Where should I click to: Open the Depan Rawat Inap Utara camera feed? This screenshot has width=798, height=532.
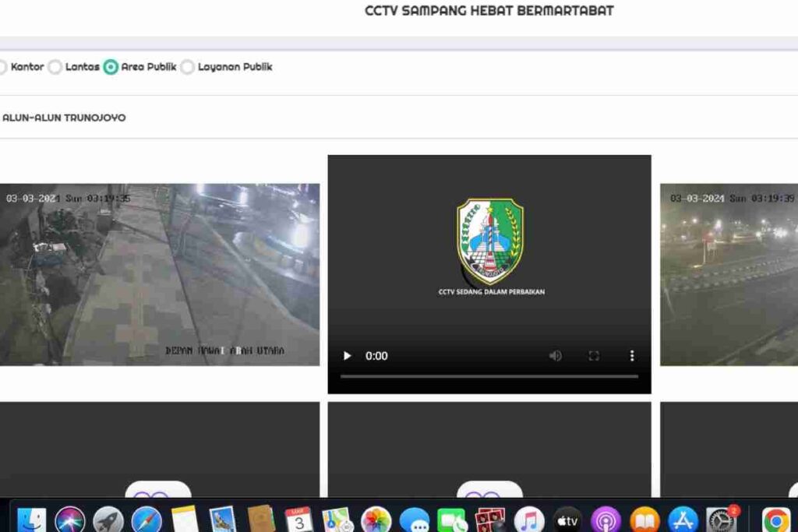click(159, 274)
